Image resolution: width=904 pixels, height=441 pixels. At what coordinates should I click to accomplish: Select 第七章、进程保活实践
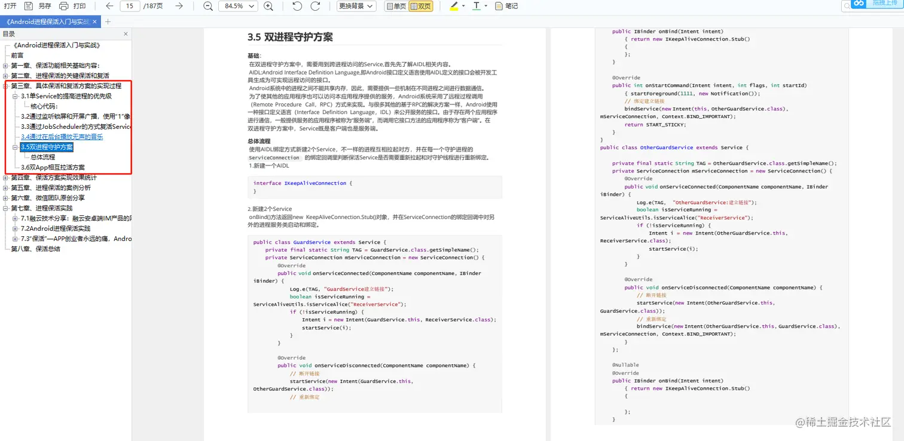[x=42, y=208]
